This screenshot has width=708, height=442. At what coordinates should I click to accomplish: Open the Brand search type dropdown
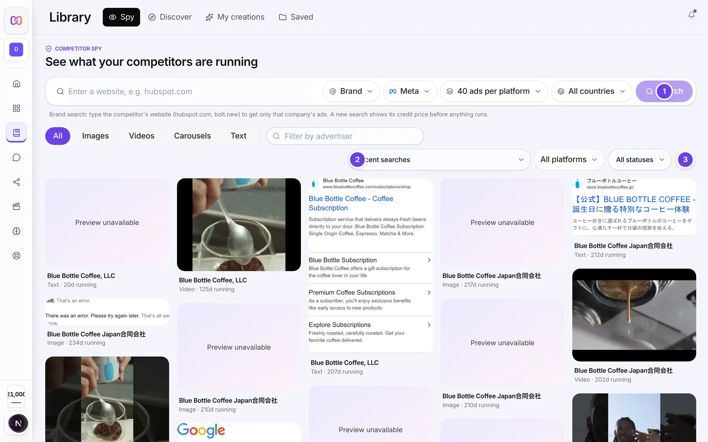click(x=351, y=92)
